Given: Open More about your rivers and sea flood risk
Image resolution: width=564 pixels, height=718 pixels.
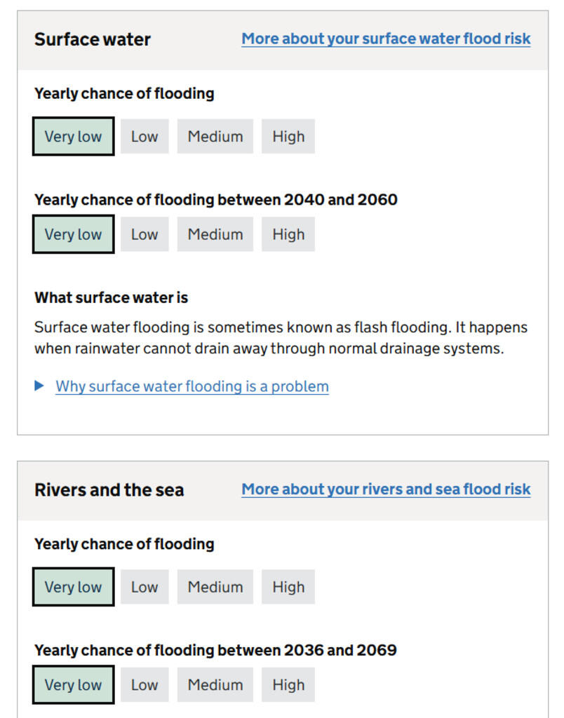Looking at the screenshot, I should tap(385, 489).
